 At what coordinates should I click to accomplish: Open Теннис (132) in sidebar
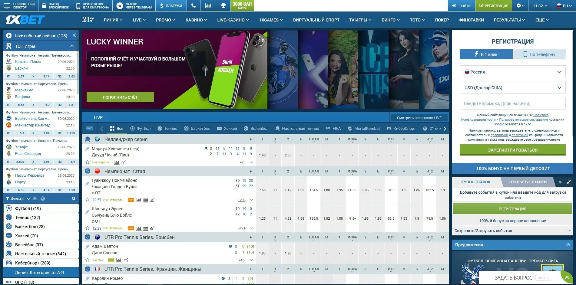click(x=41, y=217)
